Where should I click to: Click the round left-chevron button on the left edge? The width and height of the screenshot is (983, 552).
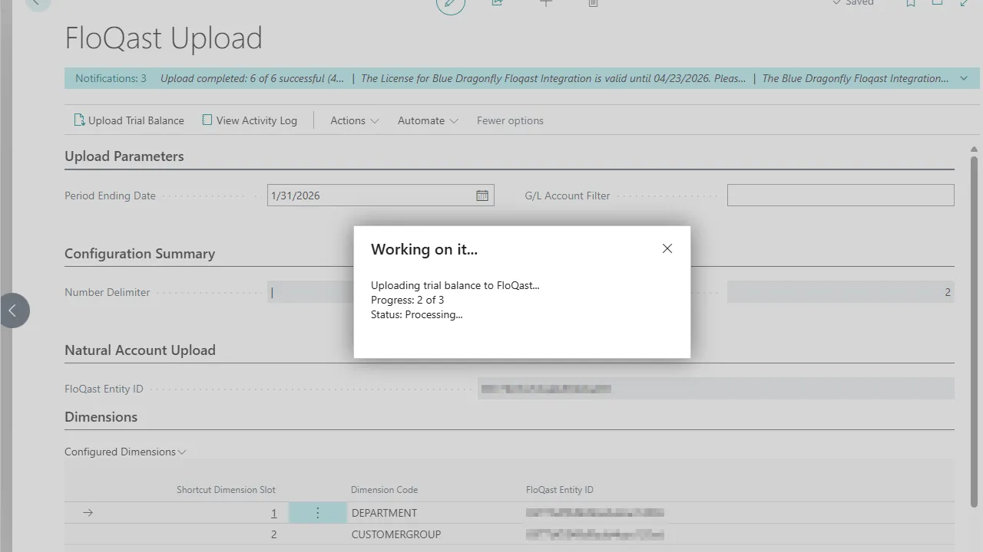[x=13, y=310]
